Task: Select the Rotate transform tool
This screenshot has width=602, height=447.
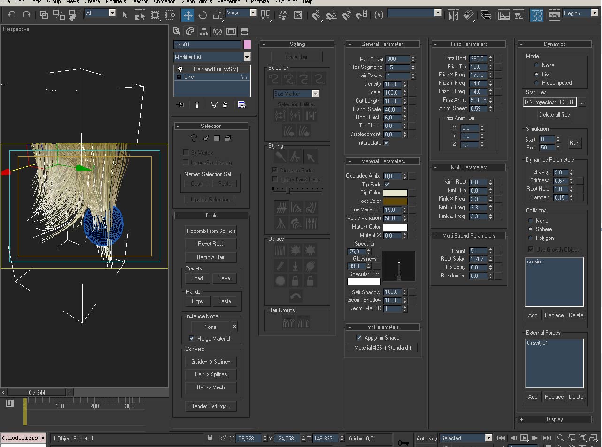Action: pos(203,15)
